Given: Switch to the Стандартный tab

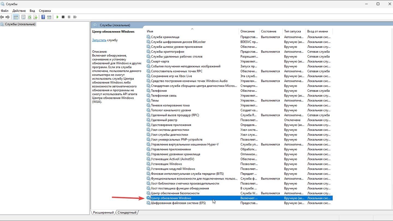Looking at the screenshot, I should [x=127, y=212].
